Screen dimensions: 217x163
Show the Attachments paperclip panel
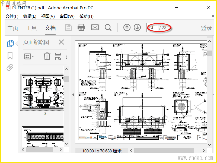[10, 67]
